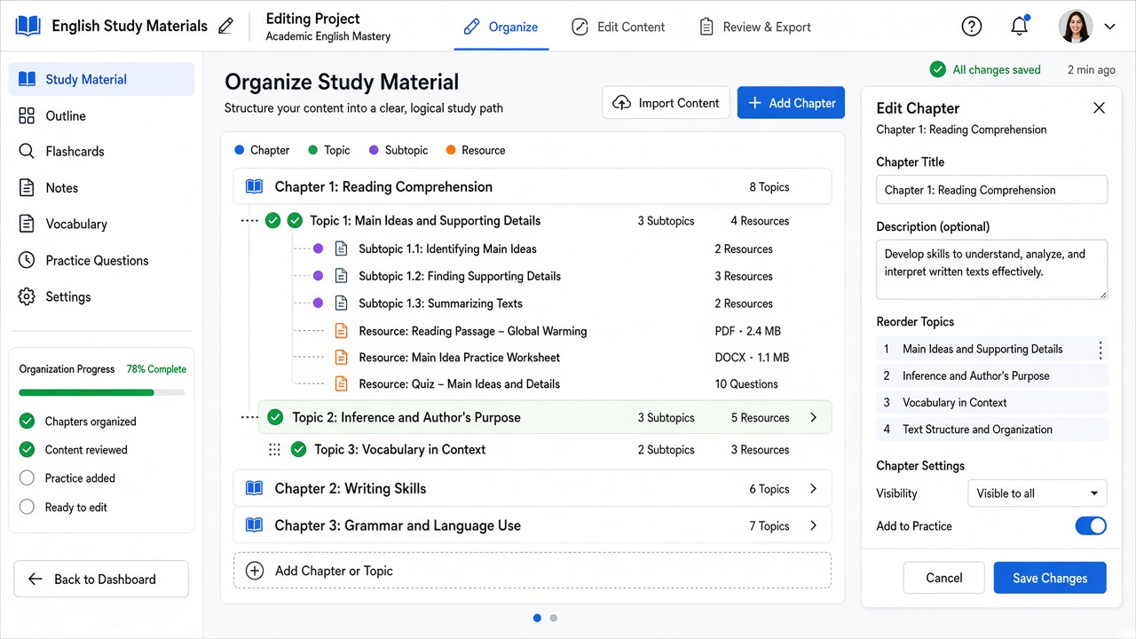Click All changes saved status icon

pyautogui.click(x=937, y=69)
